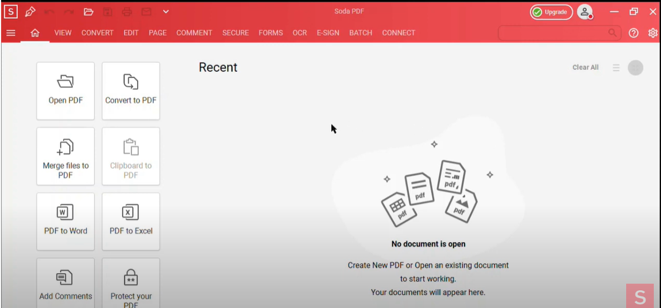Viewport: 661px width, 308px height.
Task: Open settings gear icon
Action: [x=653, y=33]
